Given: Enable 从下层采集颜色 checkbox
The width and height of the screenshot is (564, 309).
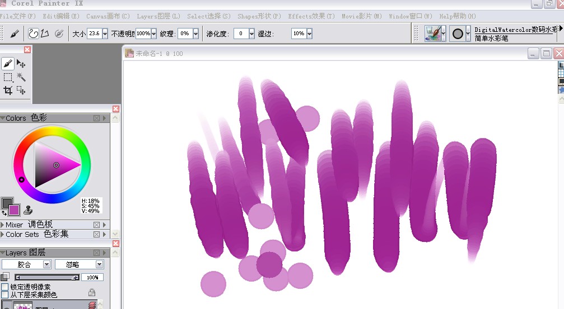Looking at the screenshot, I should point(4,294).
